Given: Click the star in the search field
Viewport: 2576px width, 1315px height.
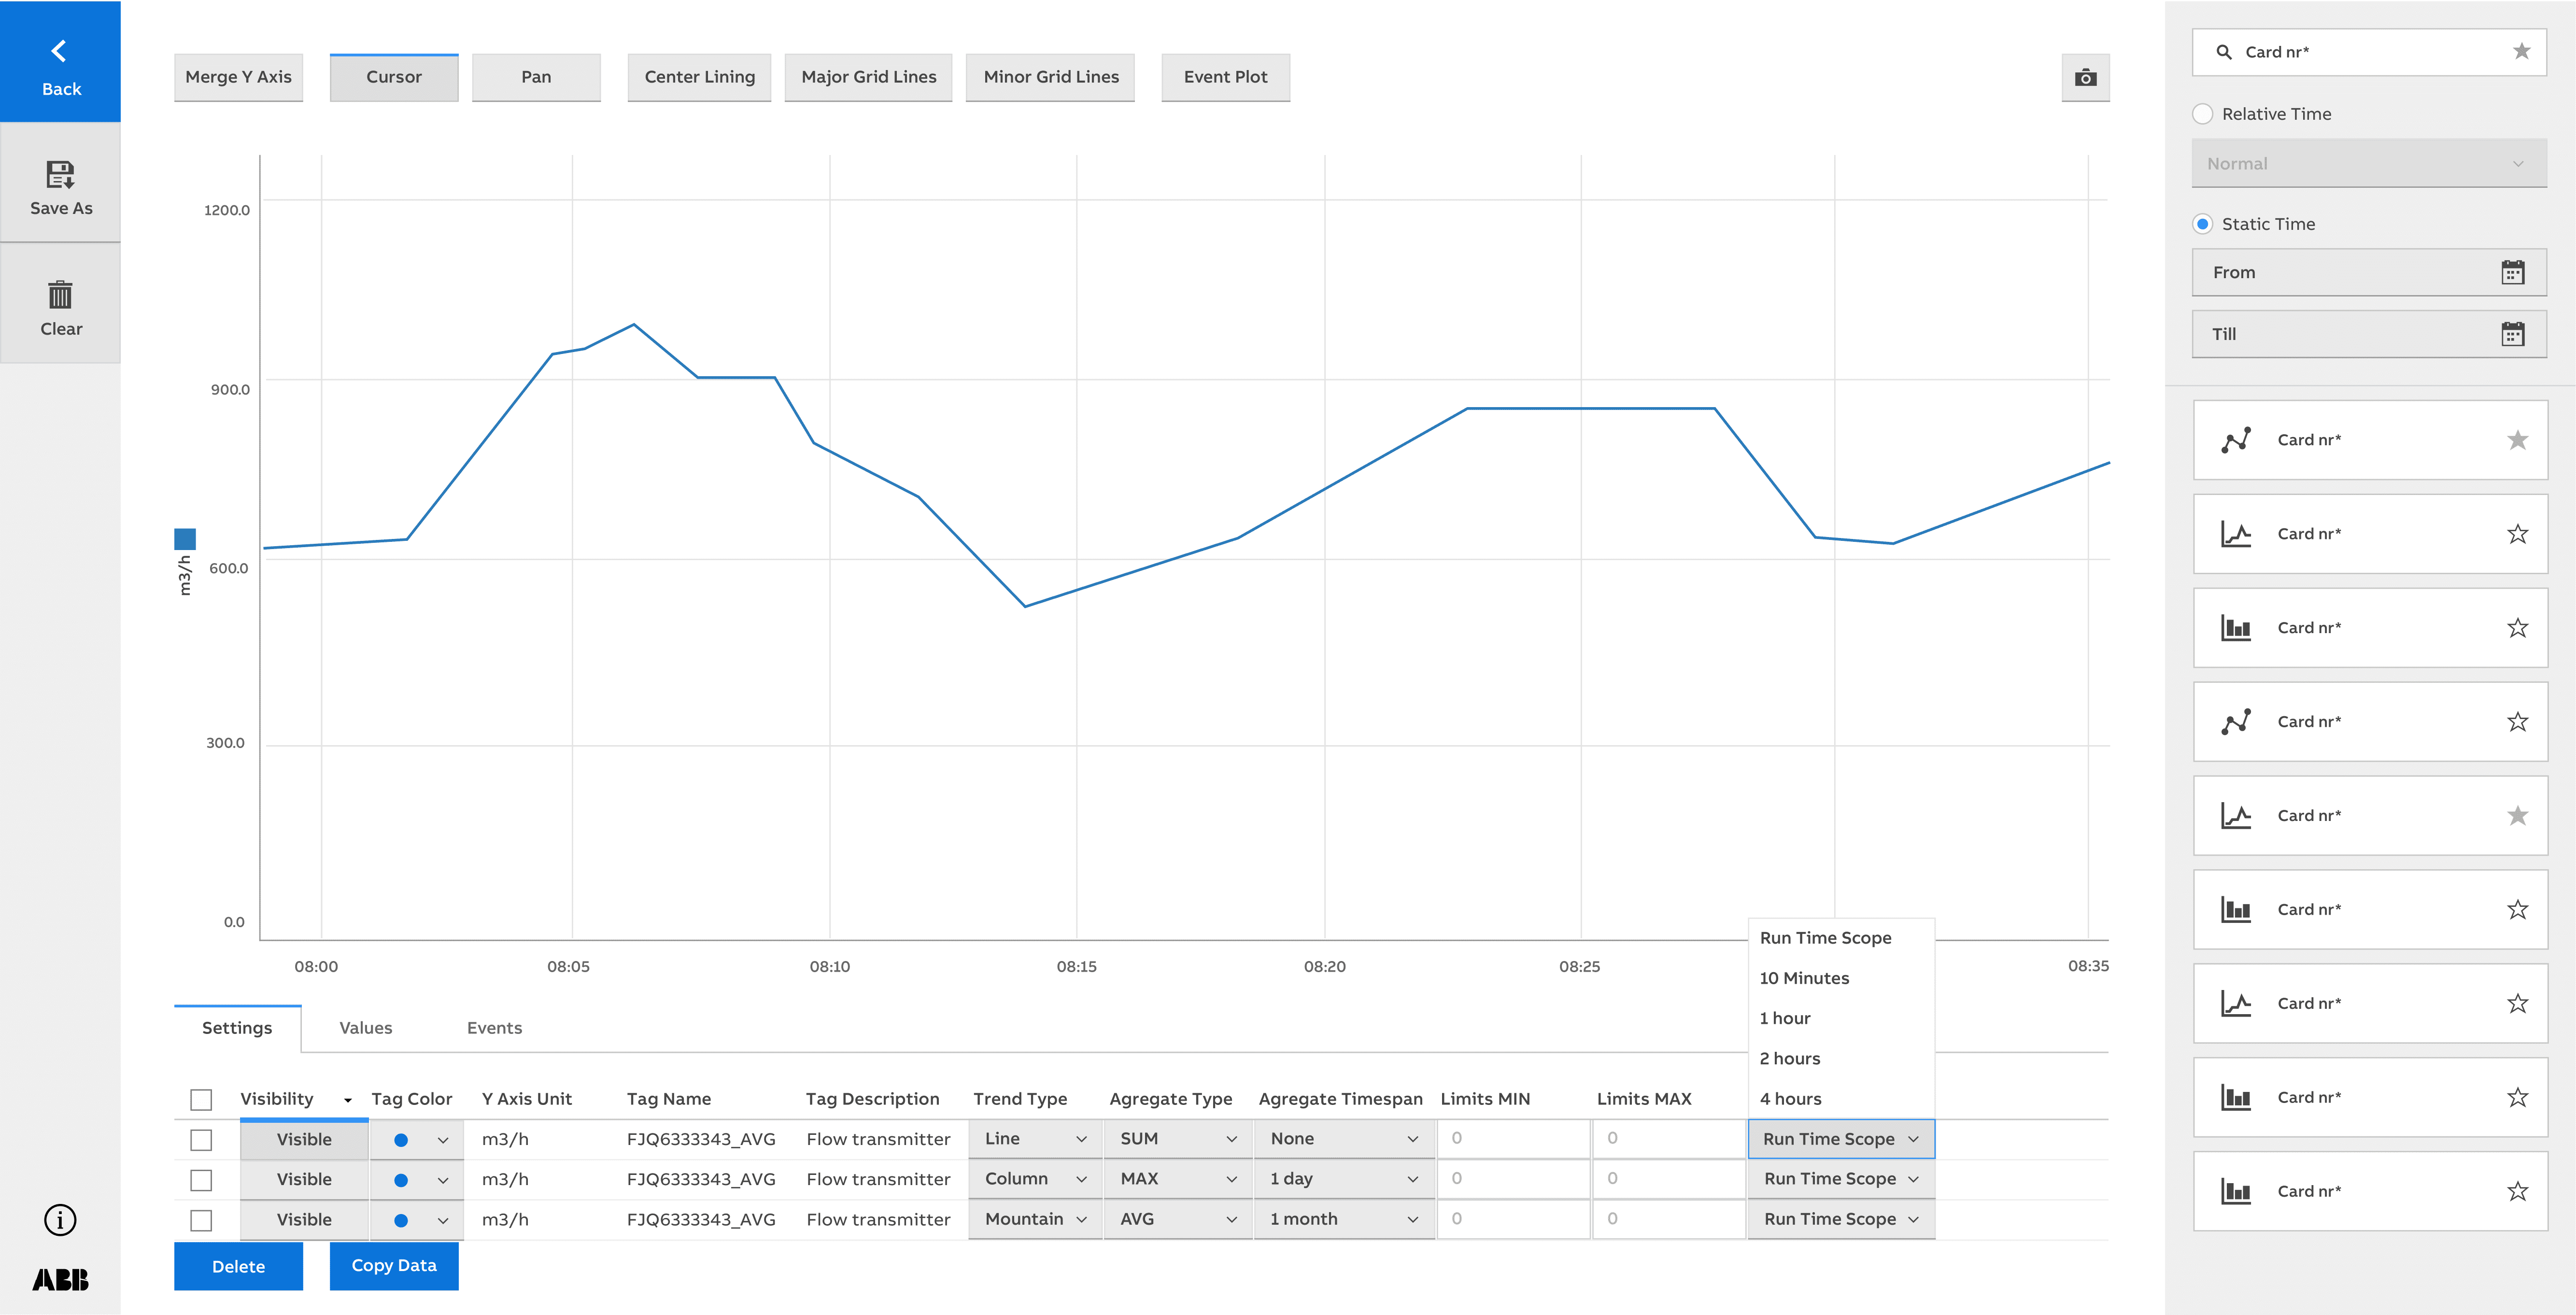Looking at the screenshot, I should click(x=2521, y=51).
